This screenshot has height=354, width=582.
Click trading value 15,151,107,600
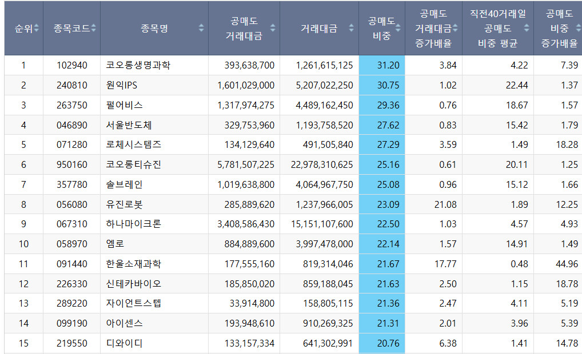tap(322, 224)
